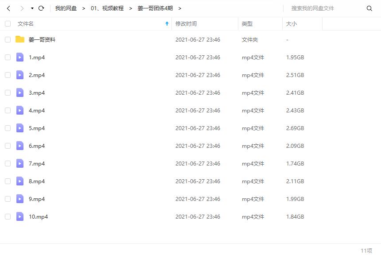
Task: Navigate to 01、视频教程 breadcrumb
Action: click(x=107, y=8)
